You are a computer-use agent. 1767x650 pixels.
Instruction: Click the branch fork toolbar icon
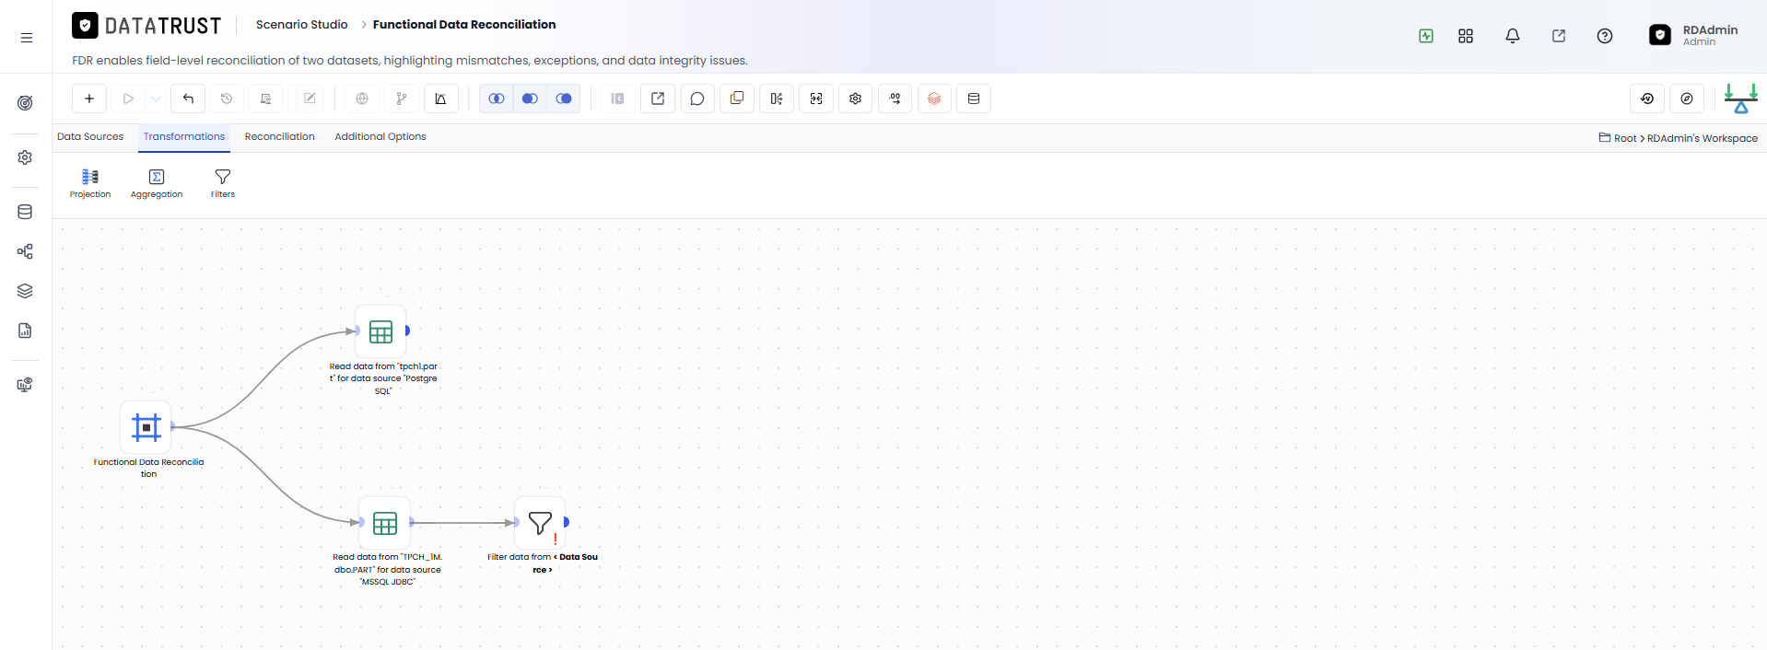coord(402,99)
